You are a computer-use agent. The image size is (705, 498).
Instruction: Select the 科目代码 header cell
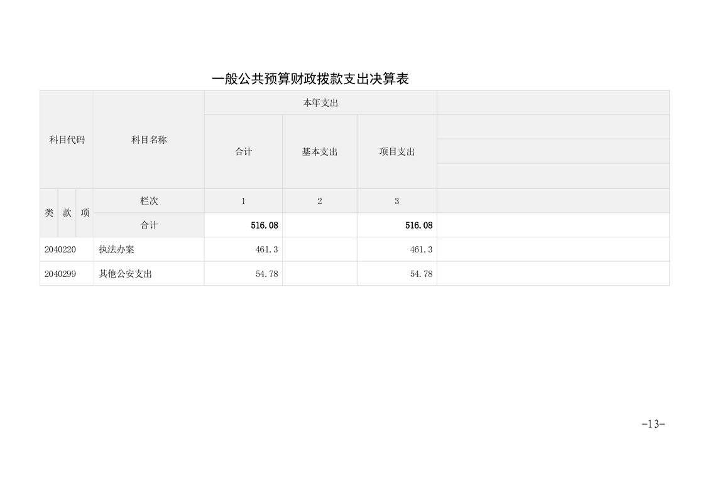[67, 139]
